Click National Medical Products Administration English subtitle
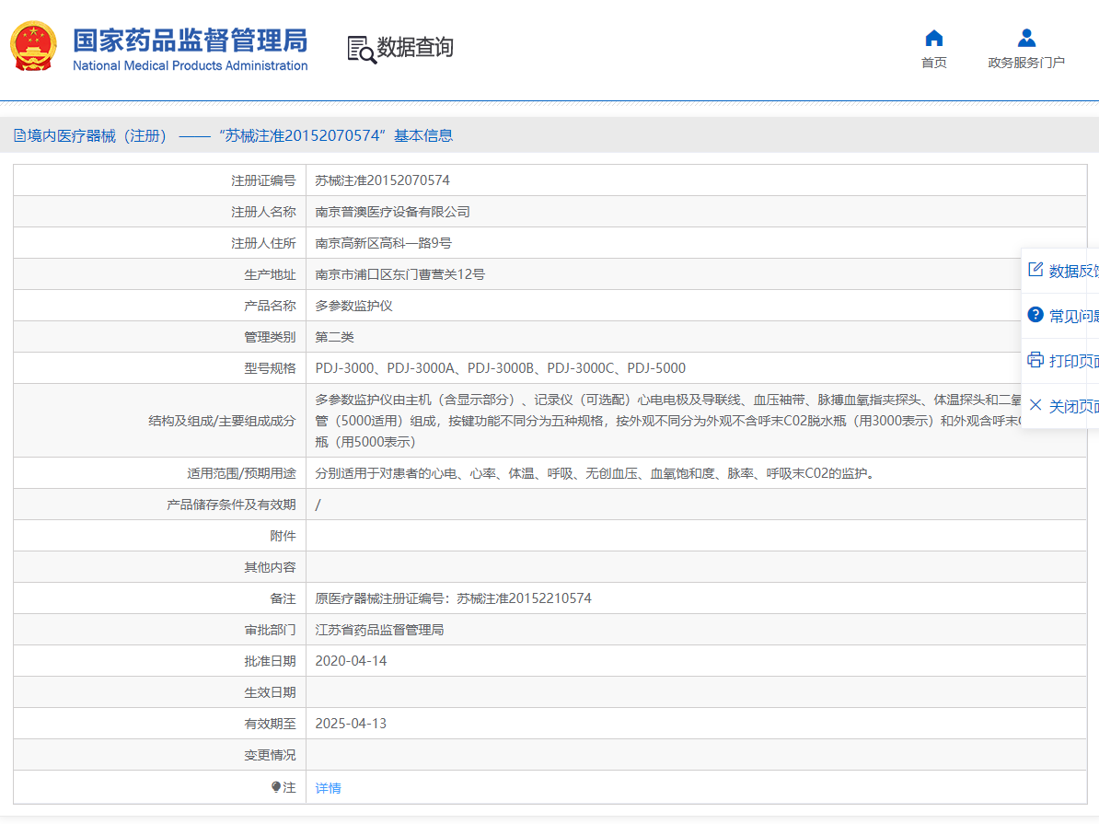This screenshot has width=1099, height=824. click(x=190, y=65)
